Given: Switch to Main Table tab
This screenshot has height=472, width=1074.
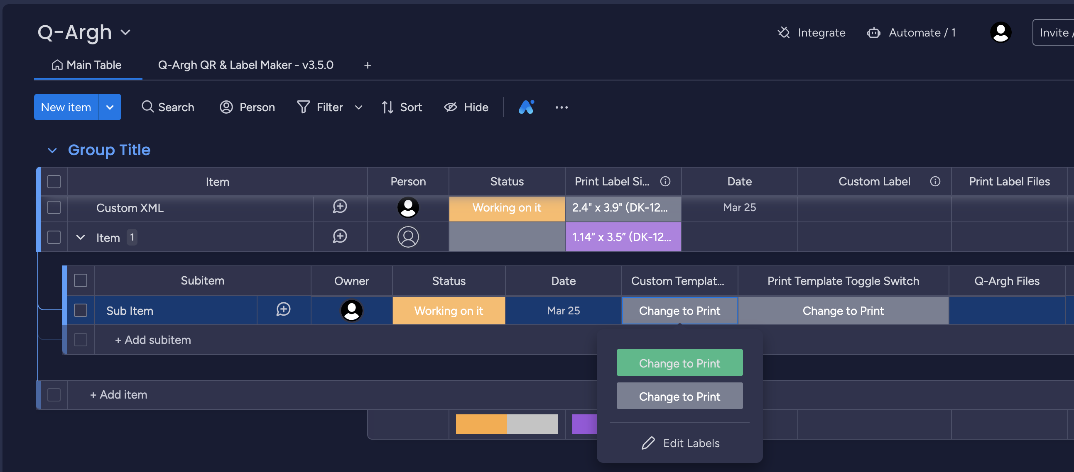Looking at the screenshot, I should [x=88, y=65].
